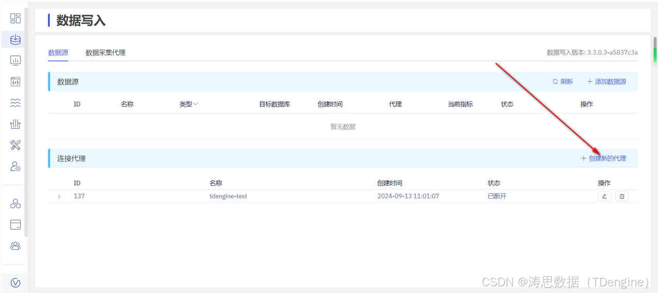Open the dashboard grid icon in sidebar

[15, 18]
